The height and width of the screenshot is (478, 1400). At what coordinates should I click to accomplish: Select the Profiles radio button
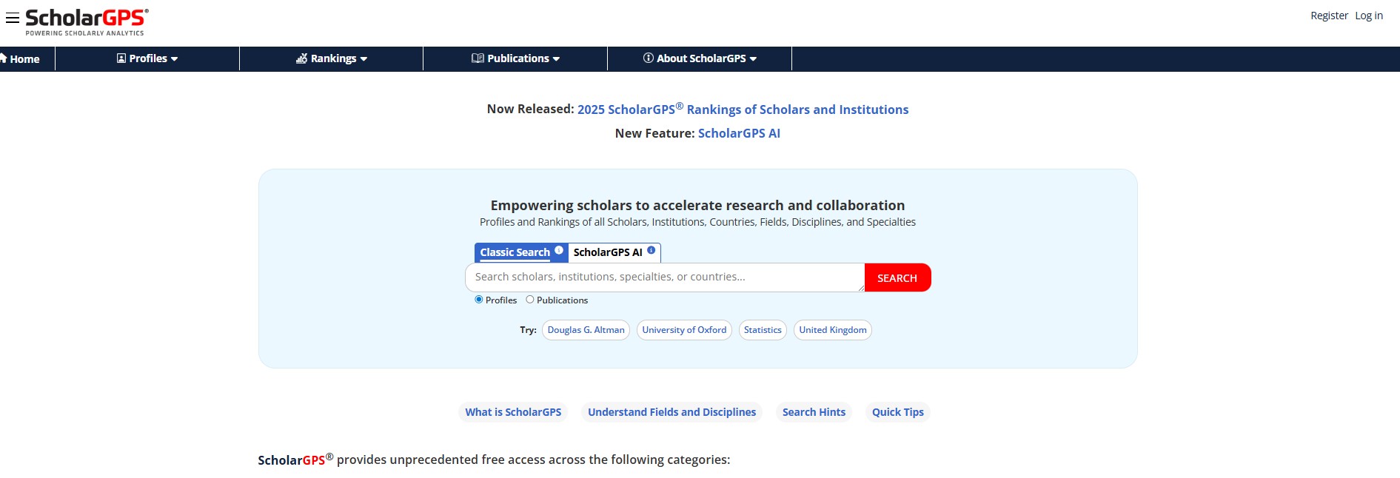pyautogui.click(x=479, y=300)
